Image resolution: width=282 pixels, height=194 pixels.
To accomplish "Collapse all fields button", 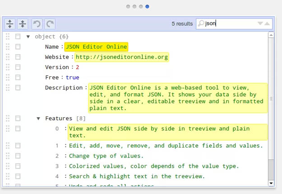I will pyautogui.click(x=23, y=24).
